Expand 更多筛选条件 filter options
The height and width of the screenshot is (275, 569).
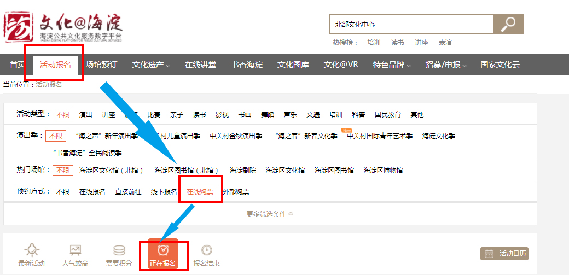270,214
